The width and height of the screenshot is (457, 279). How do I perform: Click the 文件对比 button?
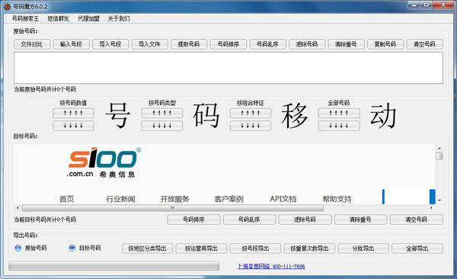[32, 44]
